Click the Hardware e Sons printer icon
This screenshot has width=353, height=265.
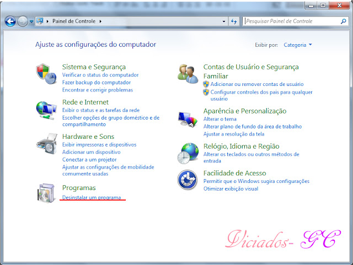tap(47, 144)
